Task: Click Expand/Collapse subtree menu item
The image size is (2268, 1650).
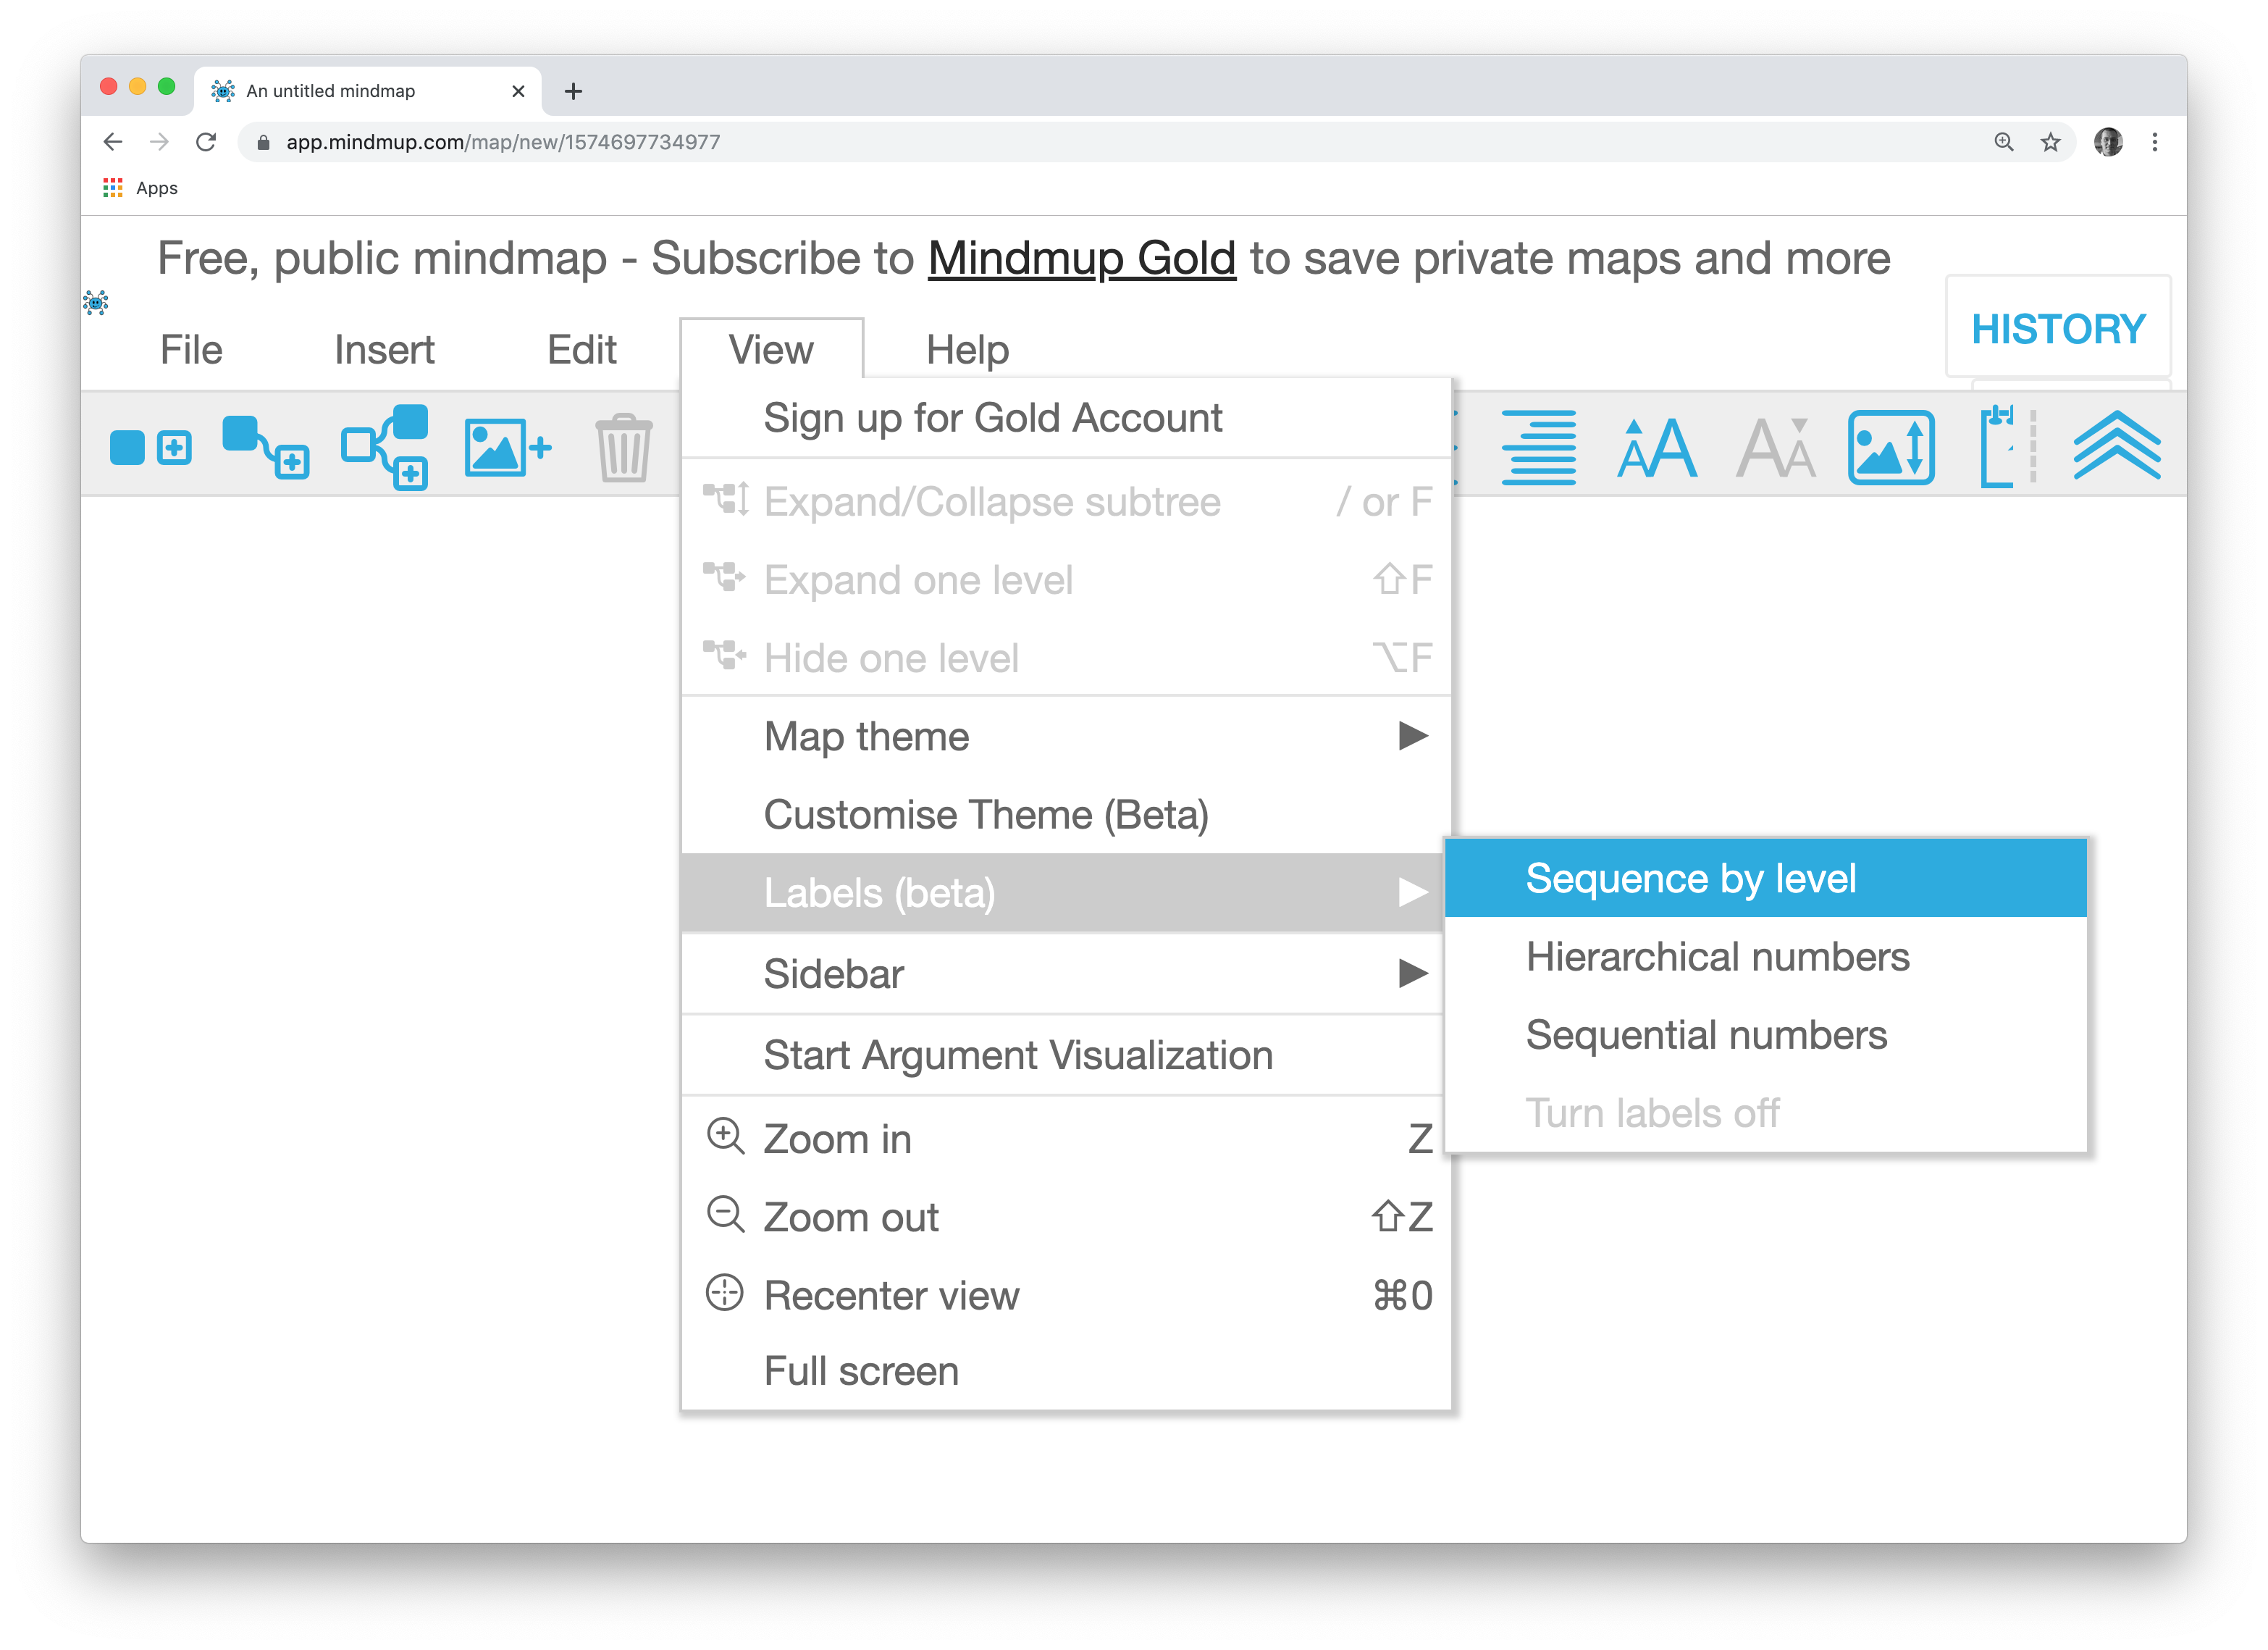Action: [x=1066, y=501]
